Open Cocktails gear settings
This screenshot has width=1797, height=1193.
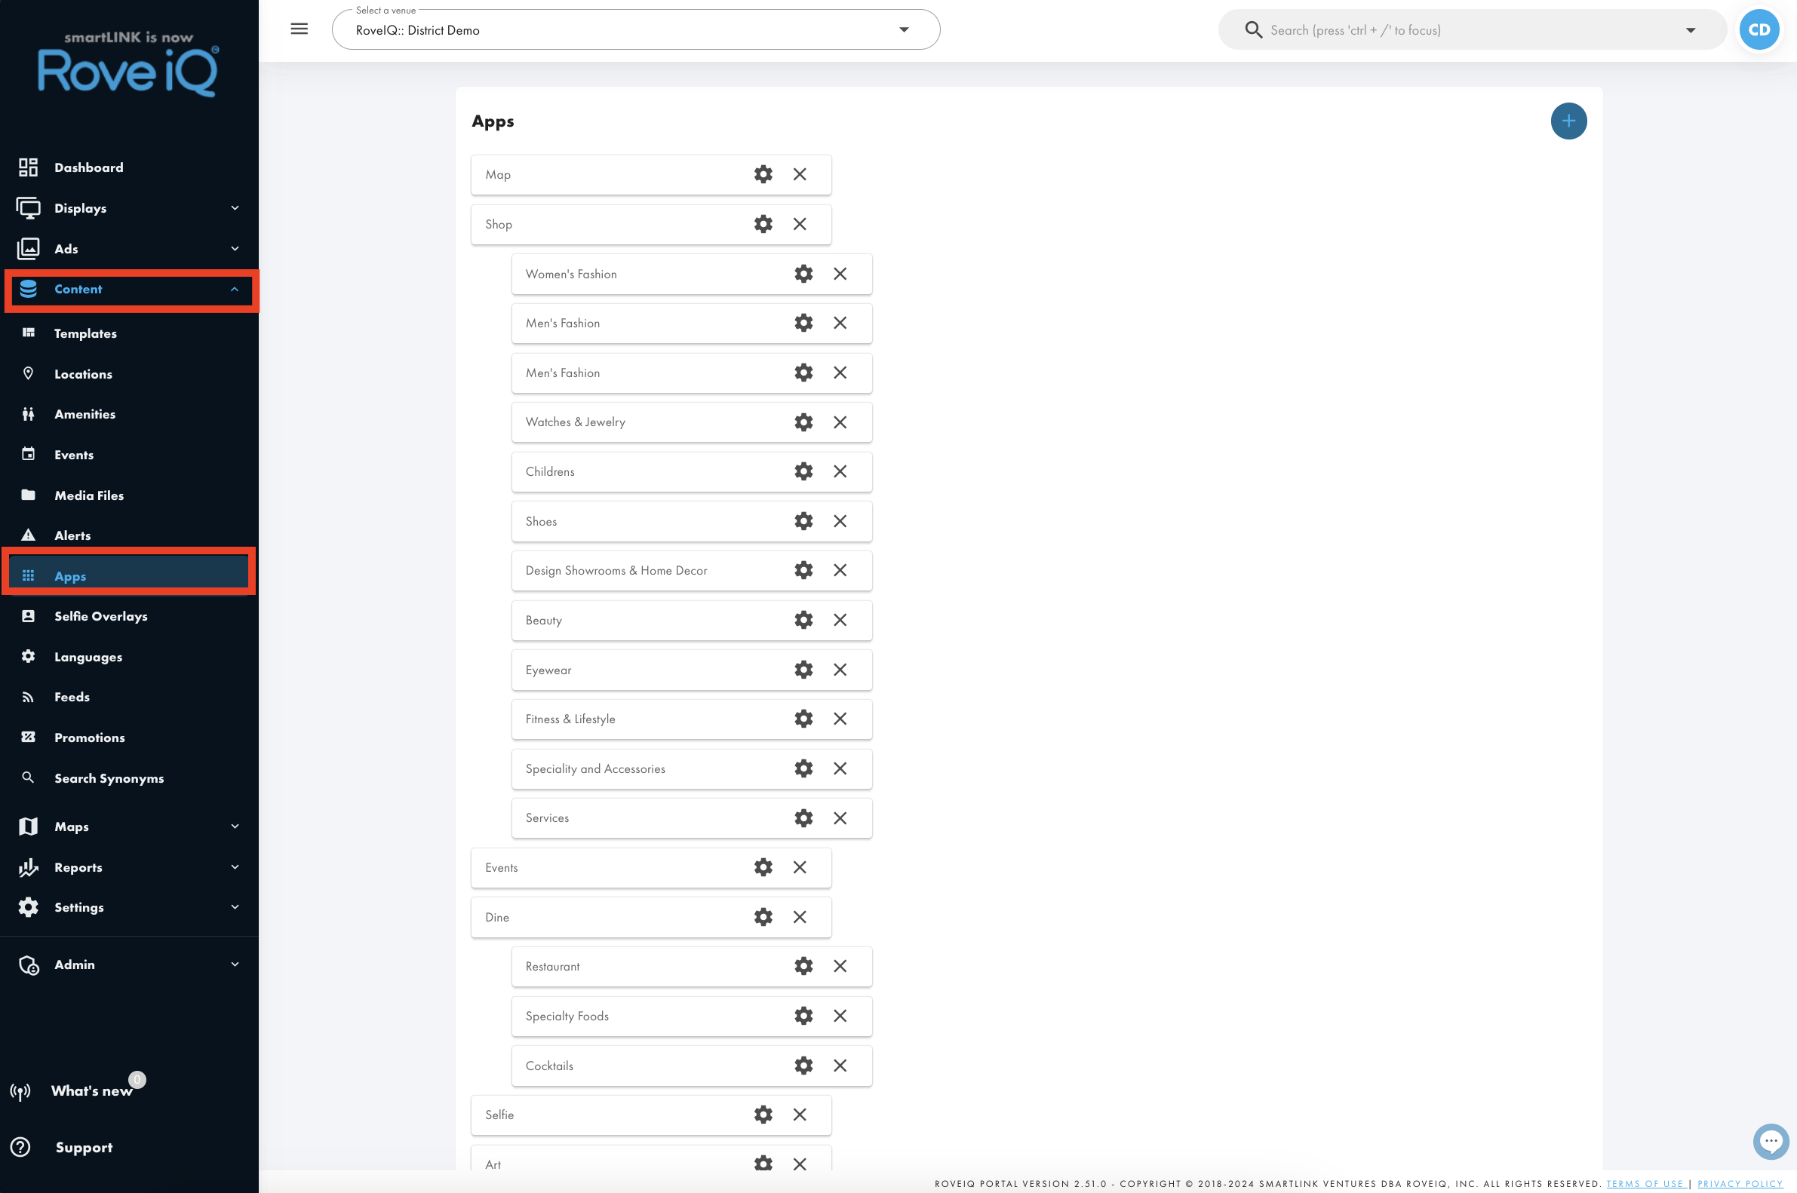click(x=803, y=1065)
